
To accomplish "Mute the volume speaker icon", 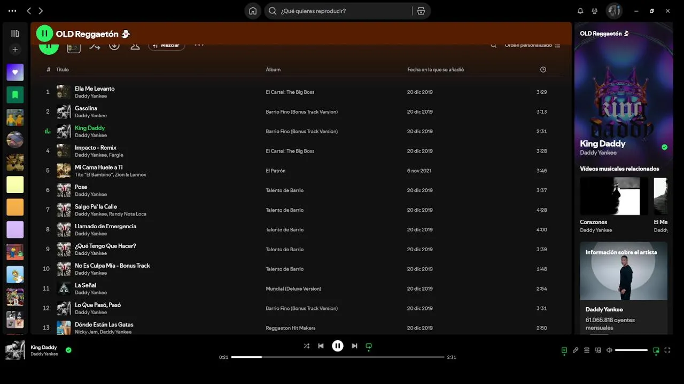I will [609, 350].
